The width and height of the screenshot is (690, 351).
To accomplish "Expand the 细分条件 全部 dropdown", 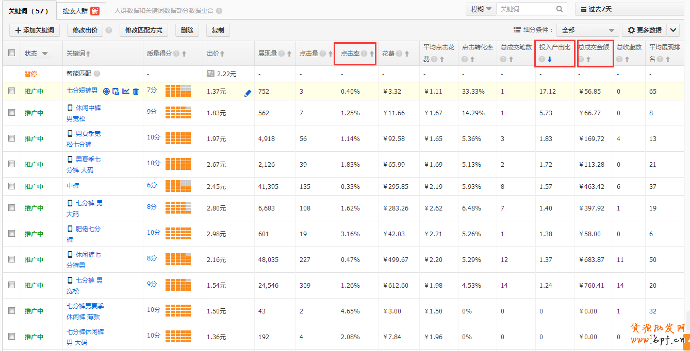I will [x=587, y=30].
